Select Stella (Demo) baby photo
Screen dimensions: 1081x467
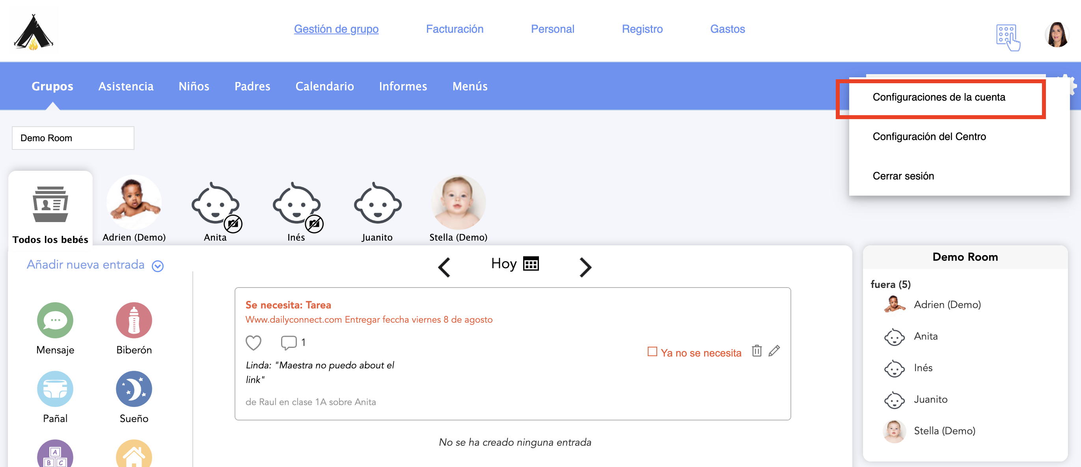[458, 203]
